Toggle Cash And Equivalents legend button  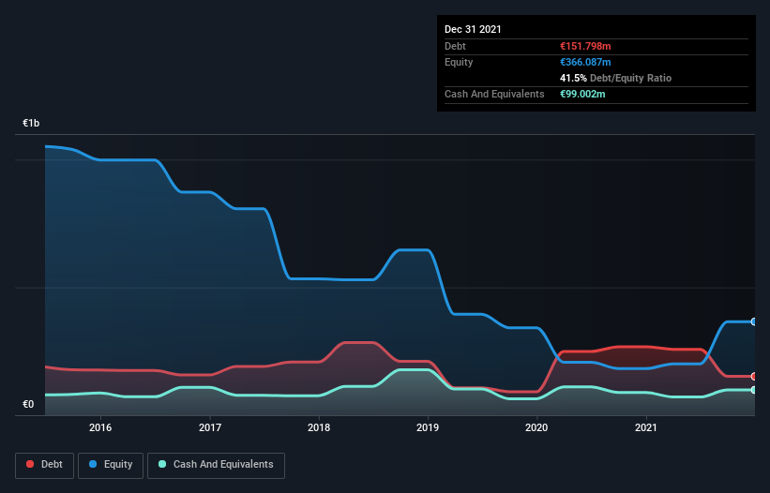(216, 465)
